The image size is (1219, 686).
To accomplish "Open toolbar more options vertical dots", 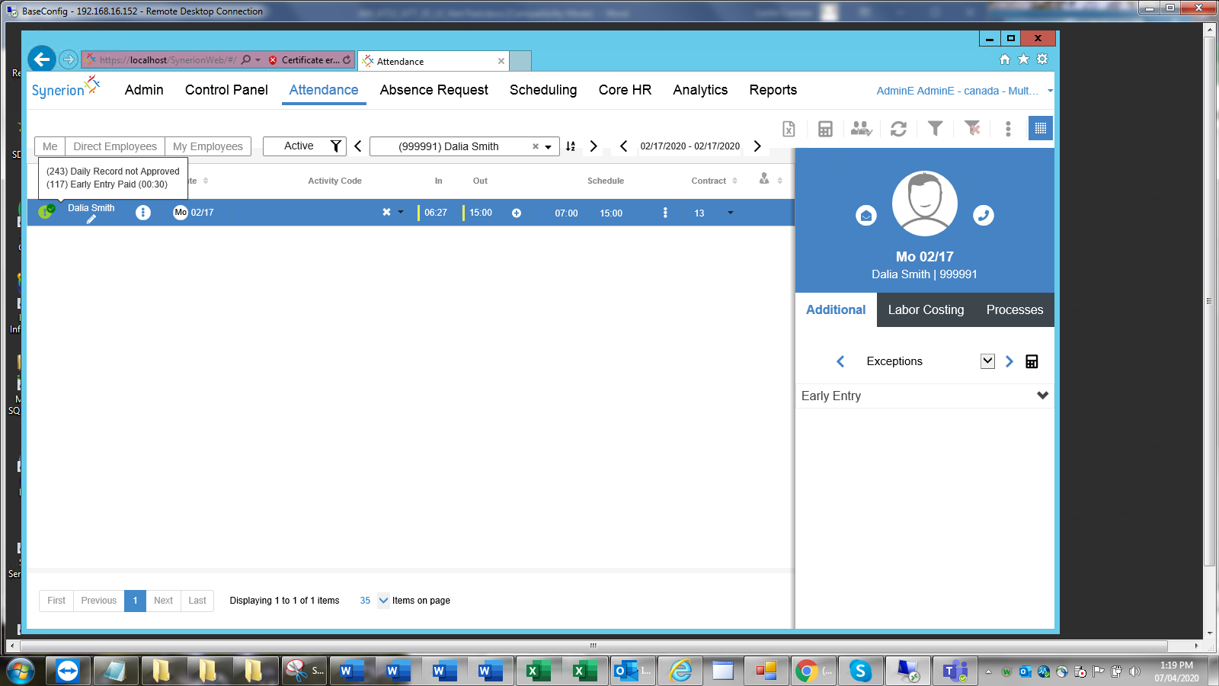I will pos(1008,129).
